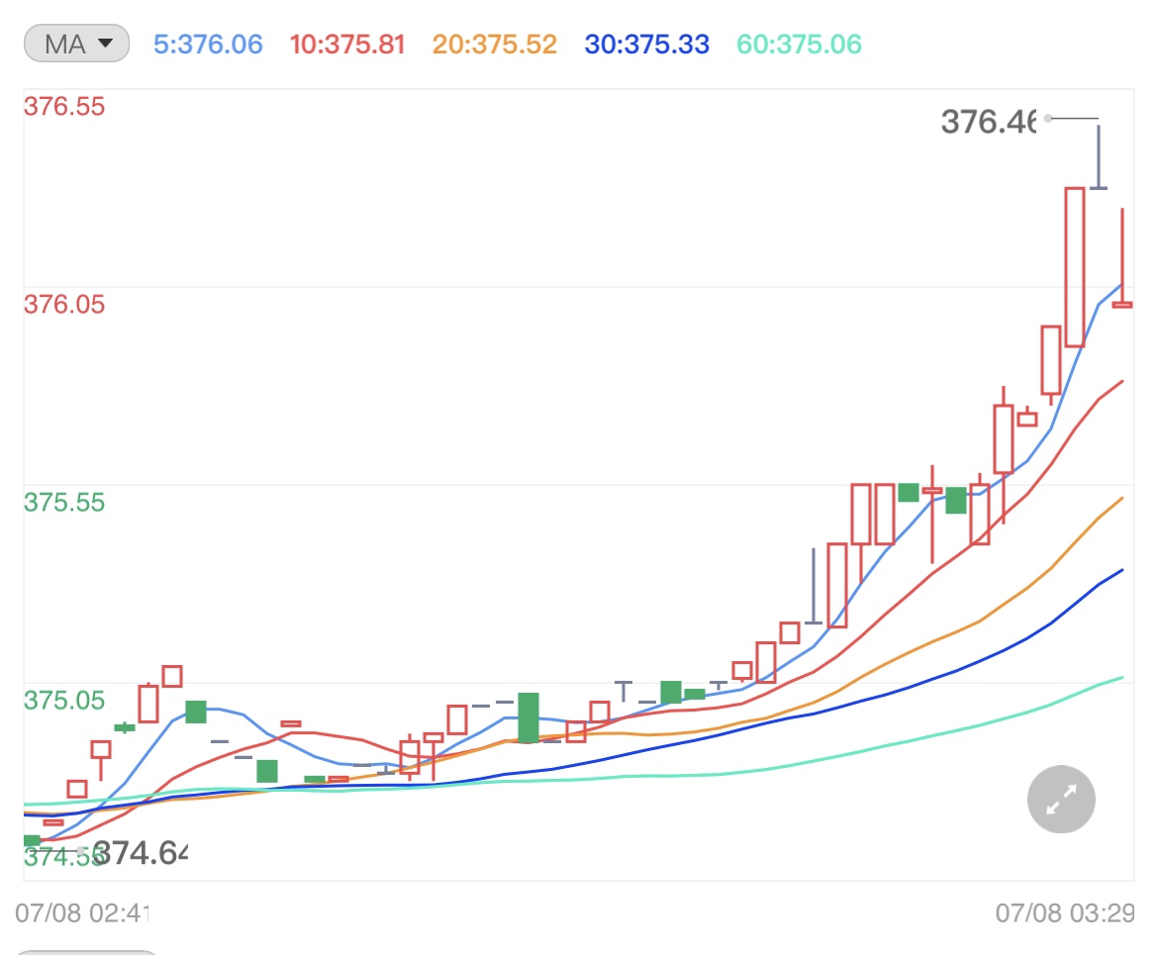Select the MA20 value 20:375.52

pos(494,45)
